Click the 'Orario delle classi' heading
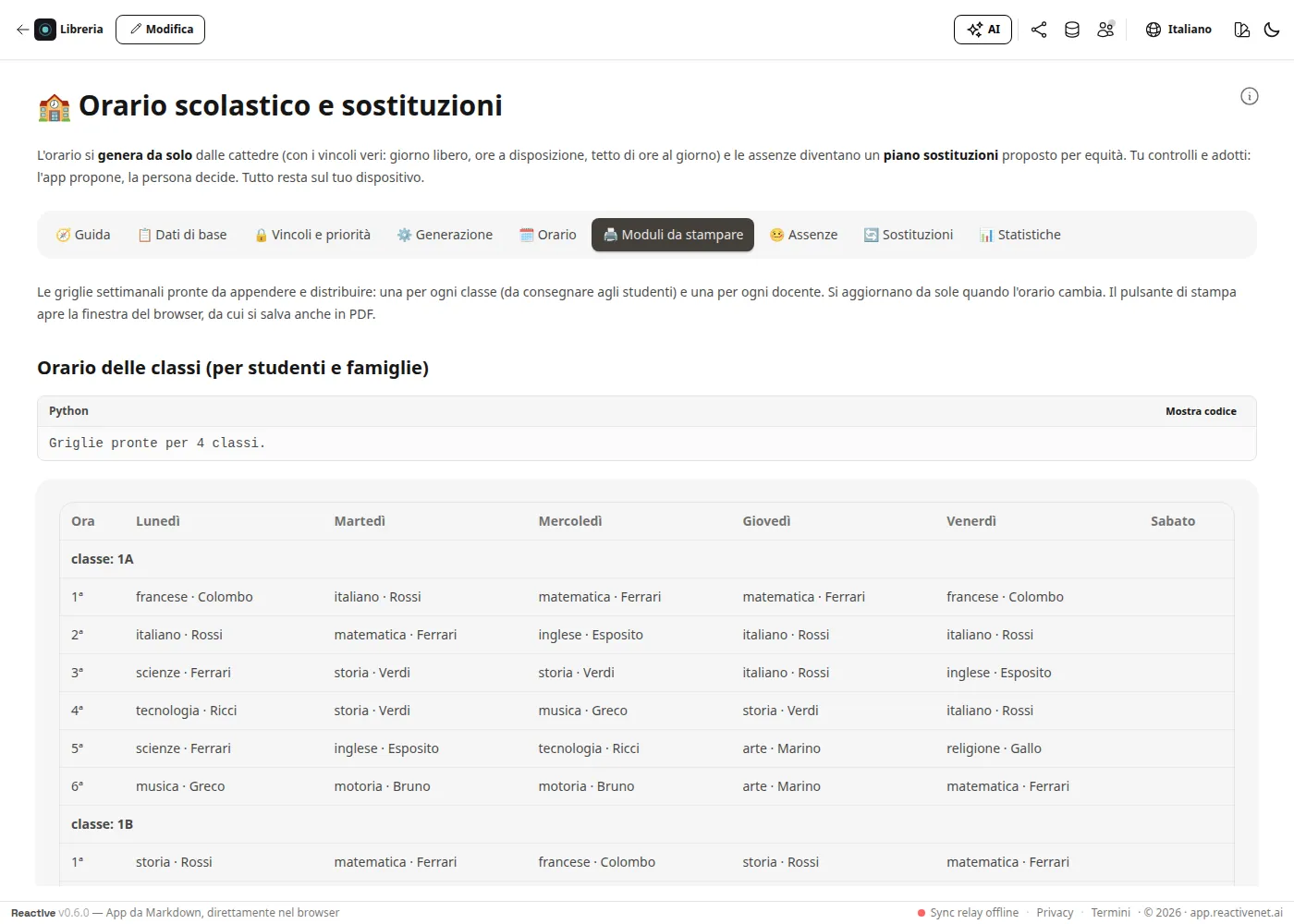1294x924 pixels. point(233,368)
